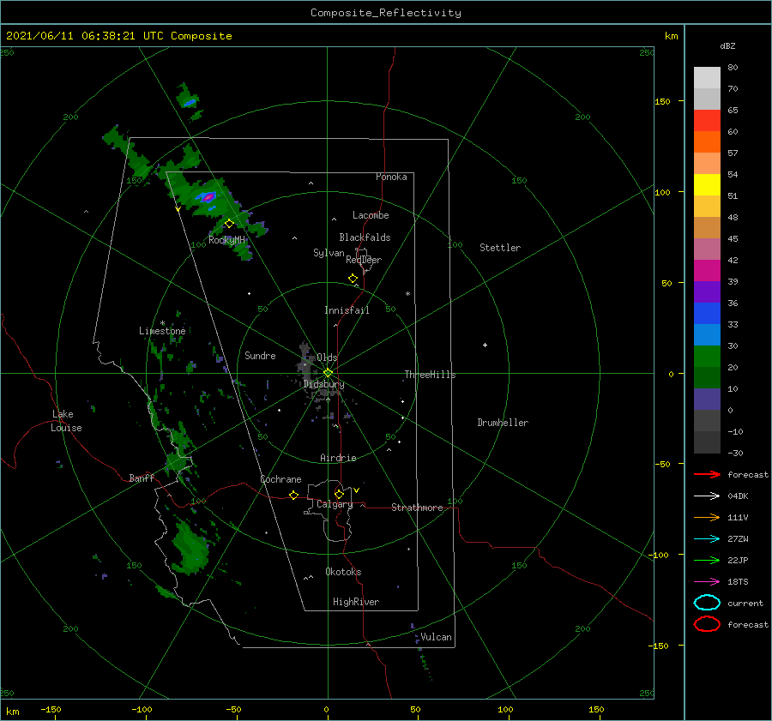Click the dBZ scale heading
This screenshot has width=772, height=721.
727,45
